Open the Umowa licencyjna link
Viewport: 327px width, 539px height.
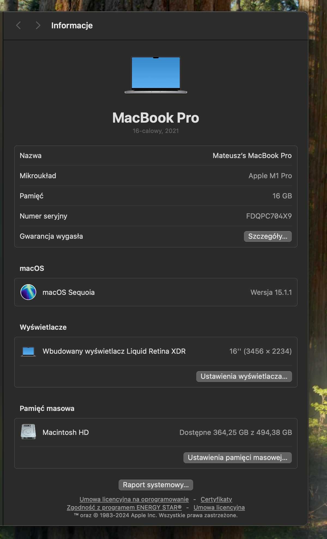pyautogui.click(x=219, y=507)
